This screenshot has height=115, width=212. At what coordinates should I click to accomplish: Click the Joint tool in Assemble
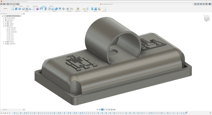(x=68, y=9)
